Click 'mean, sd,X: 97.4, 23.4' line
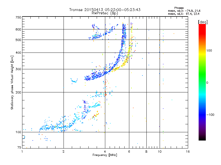Image resolution: width=221 pixels, height=165 pixels. pos(184,14)
